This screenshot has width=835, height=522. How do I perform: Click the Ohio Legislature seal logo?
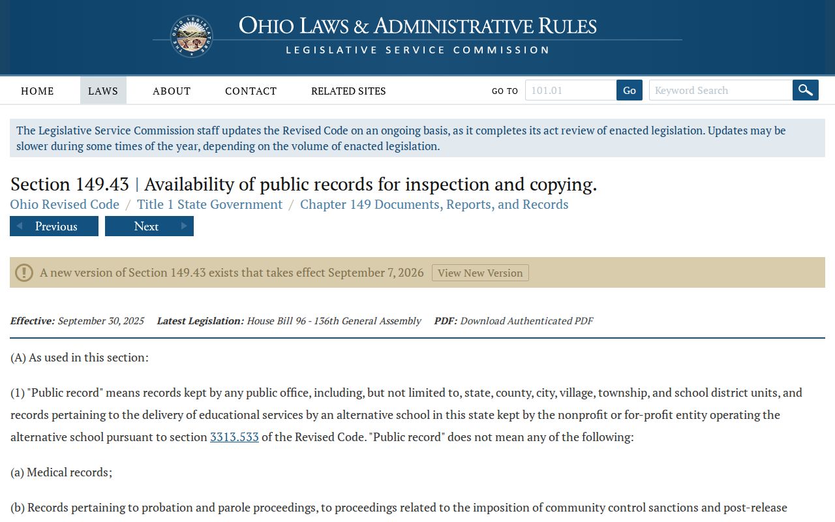click(x=192, y=37)
